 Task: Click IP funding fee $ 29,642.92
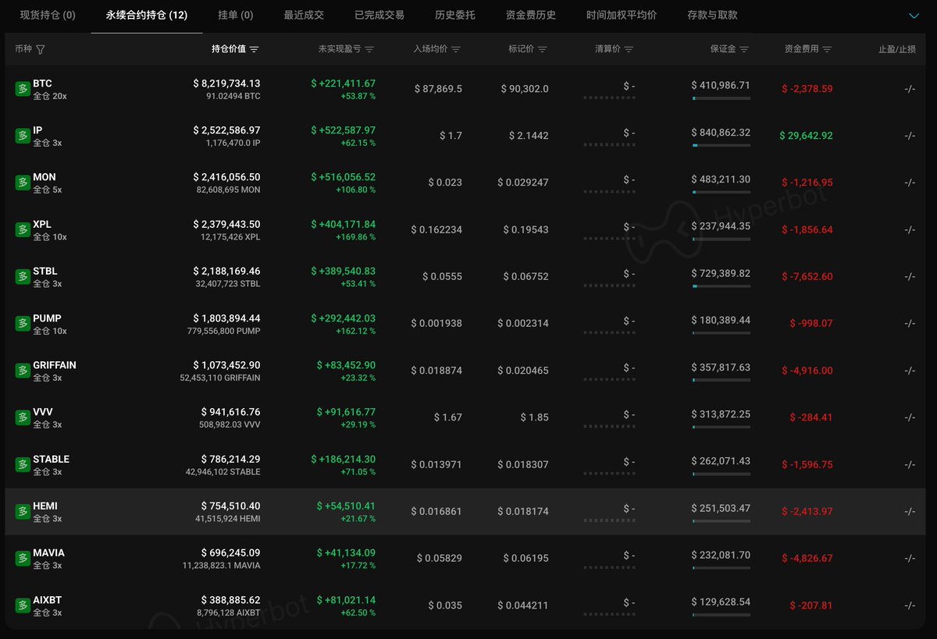tap(806, 136)
